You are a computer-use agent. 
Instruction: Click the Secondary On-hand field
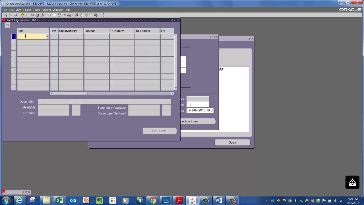point(144,113)
